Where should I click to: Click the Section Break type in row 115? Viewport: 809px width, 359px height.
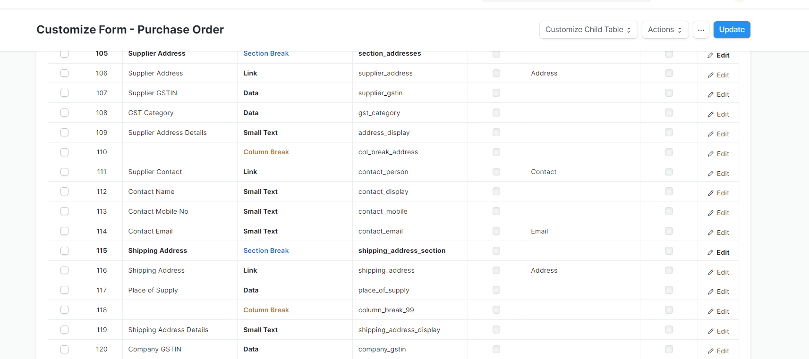click(x=266, y=250)
